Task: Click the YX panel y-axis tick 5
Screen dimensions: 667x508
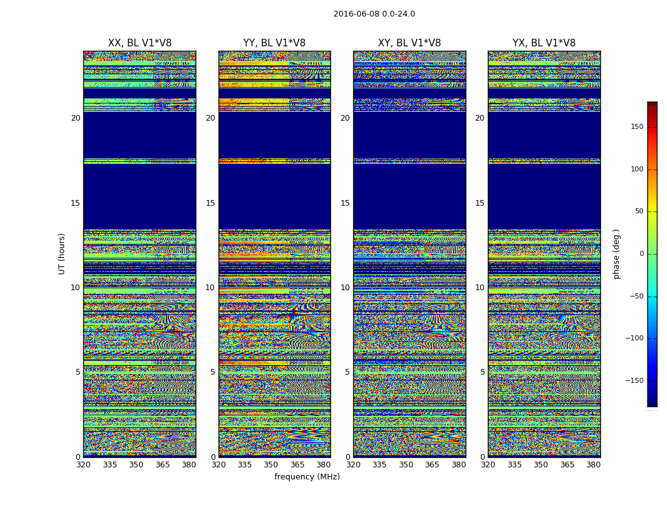Action: (x=482, y=372)
